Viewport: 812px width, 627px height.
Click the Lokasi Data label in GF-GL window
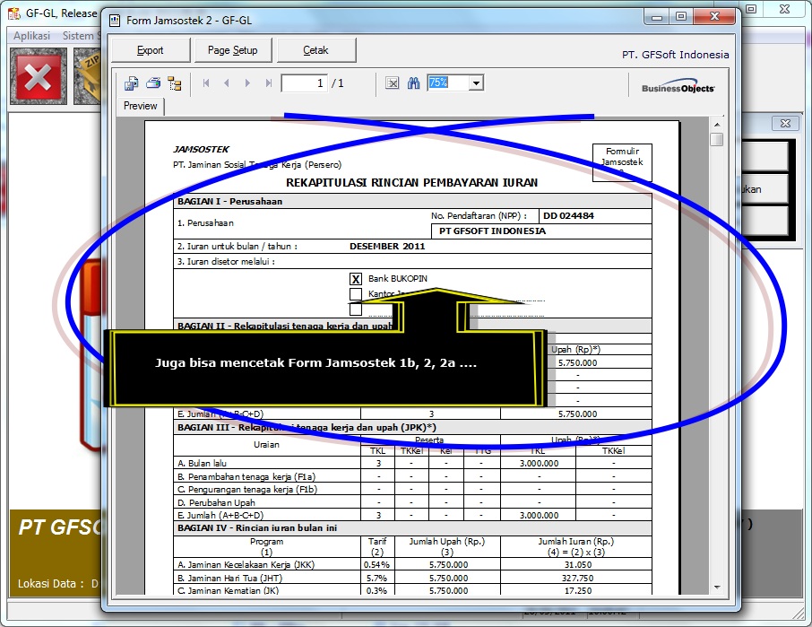pos(51,583)
